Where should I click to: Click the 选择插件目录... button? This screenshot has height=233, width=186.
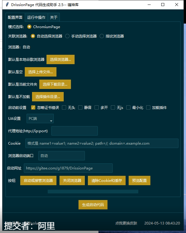click(48, 97)
